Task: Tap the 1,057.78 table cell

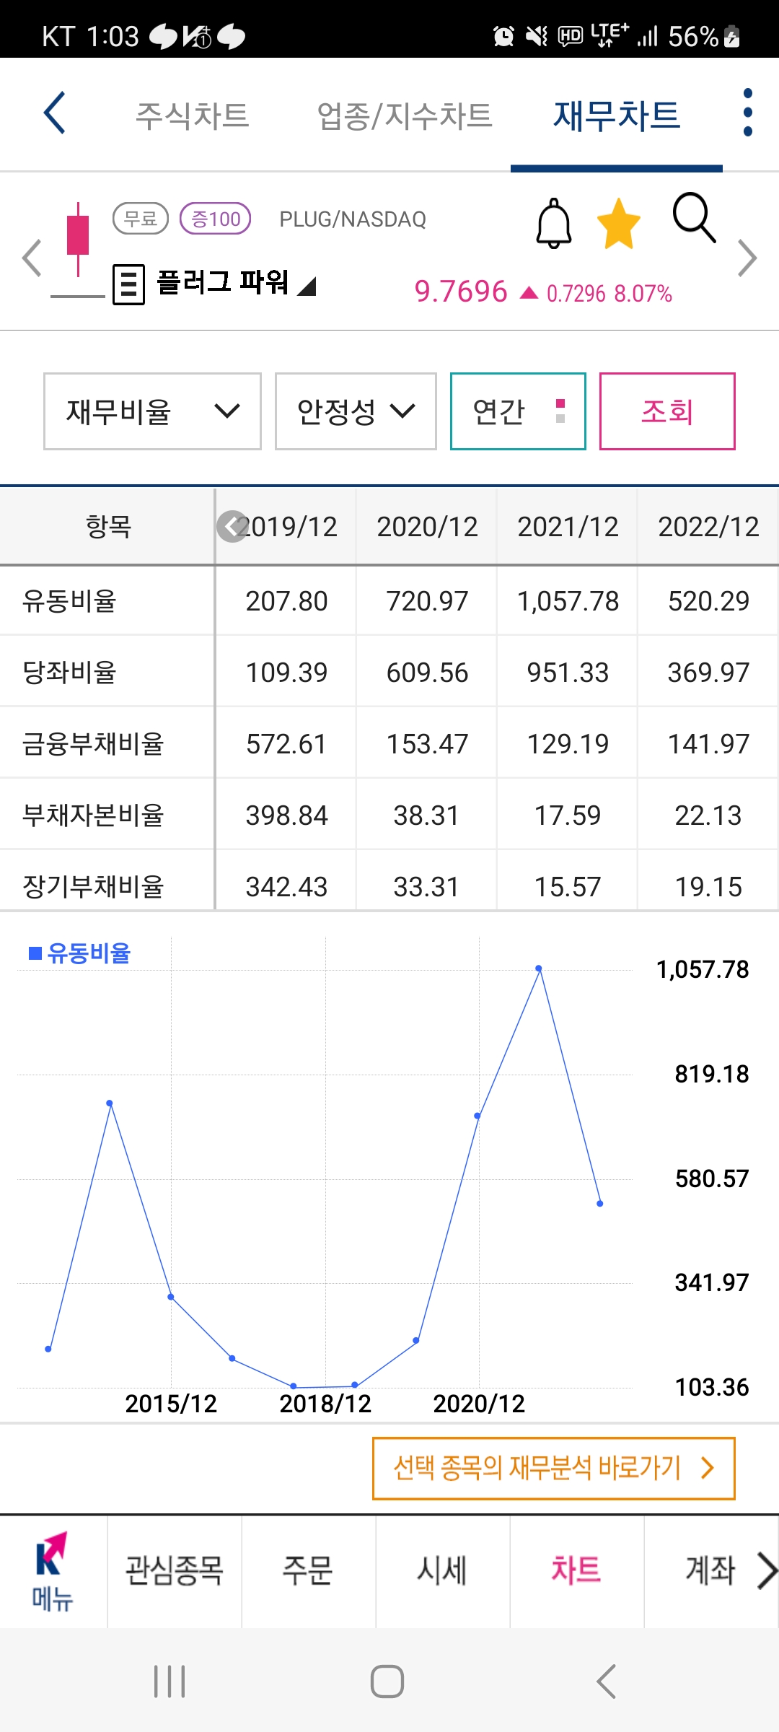Action: [568, 601]
